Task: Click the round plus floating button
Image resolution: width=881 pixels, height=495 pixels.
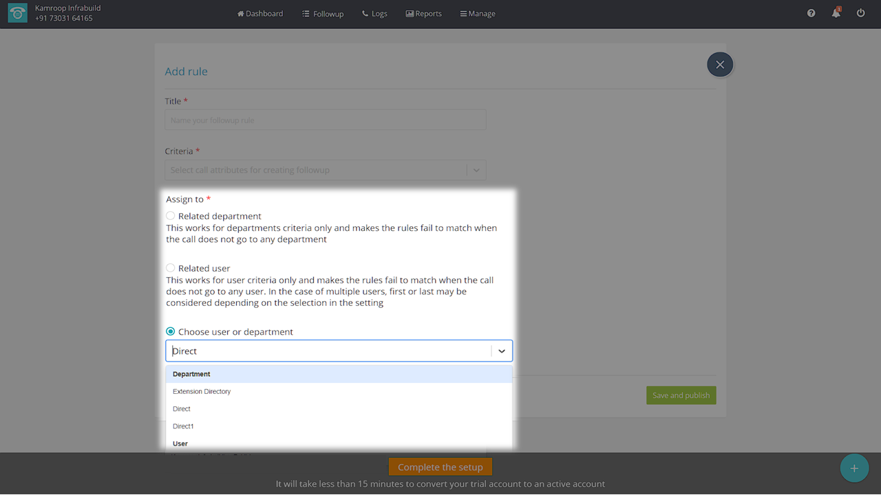Action: tap(854, 468)
